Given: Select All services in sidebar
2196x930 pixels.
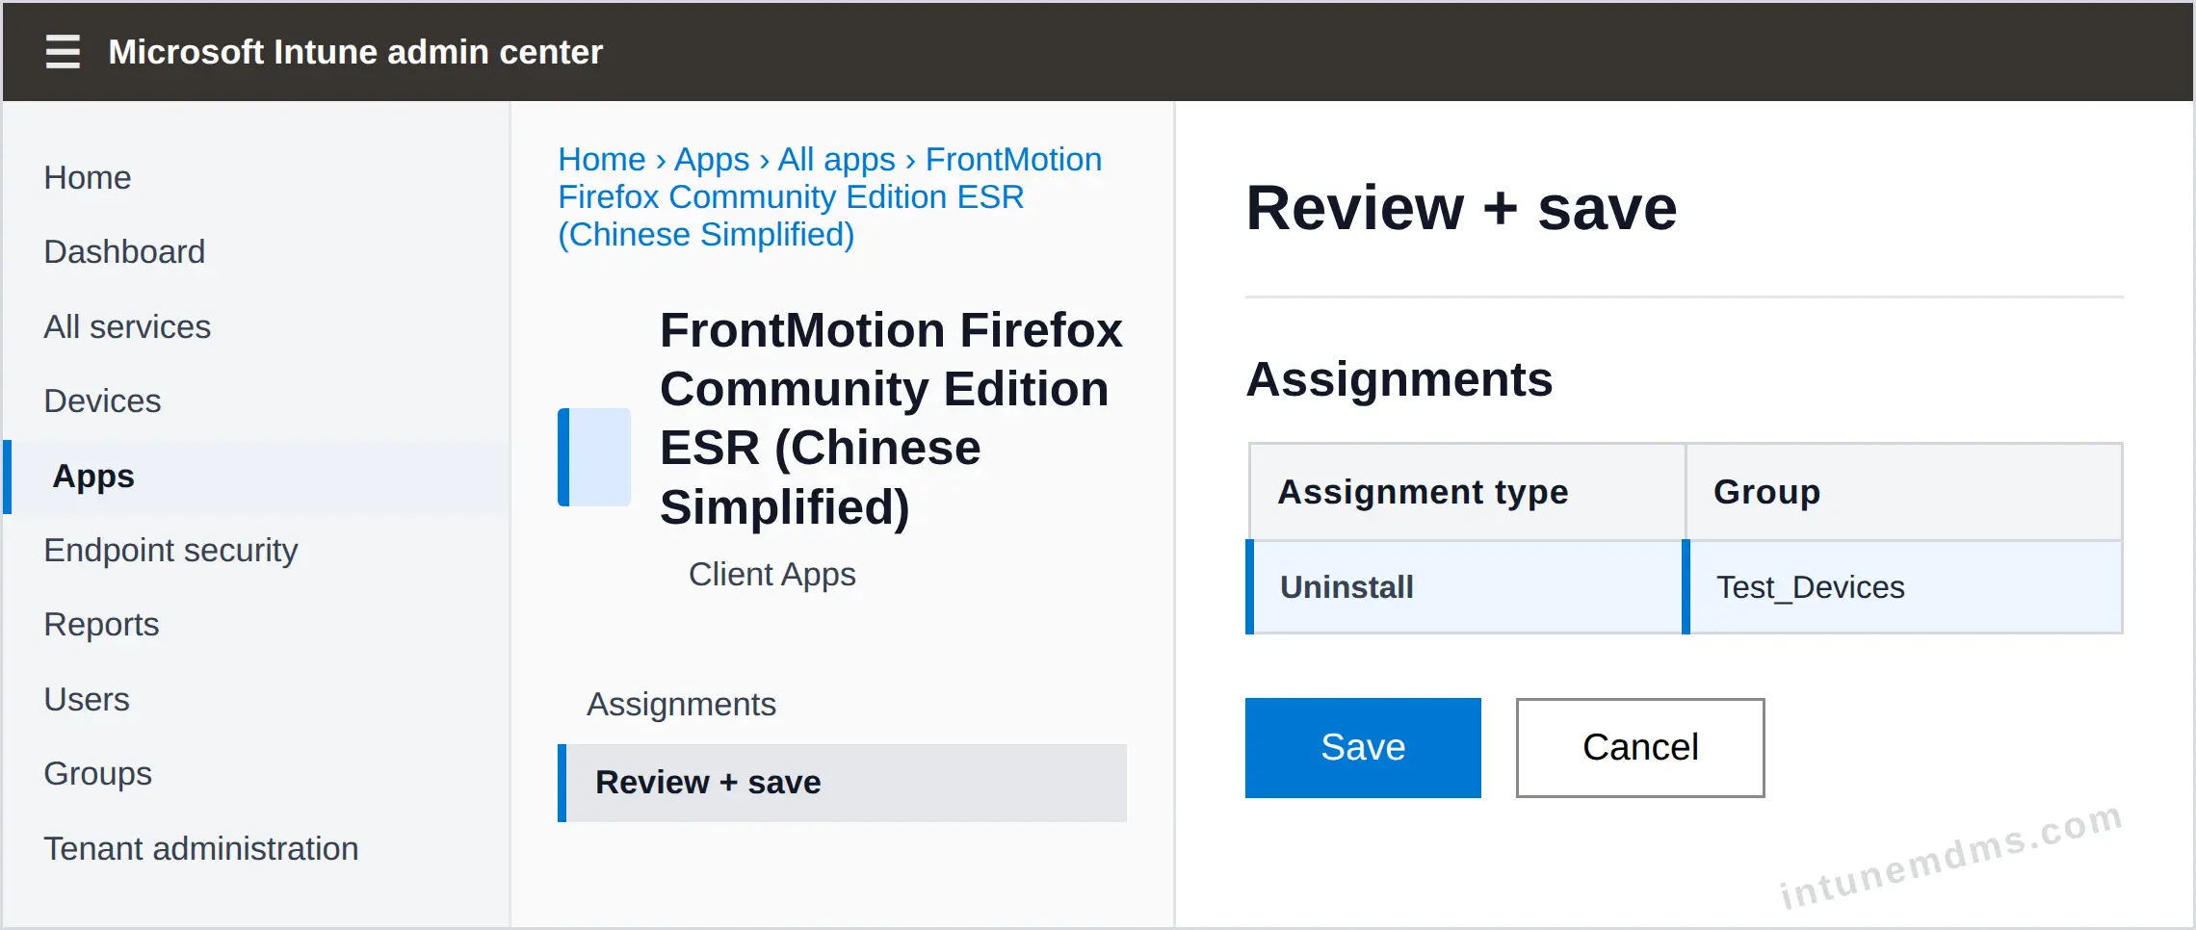Looking at the screenshot, I should (127, 326).
